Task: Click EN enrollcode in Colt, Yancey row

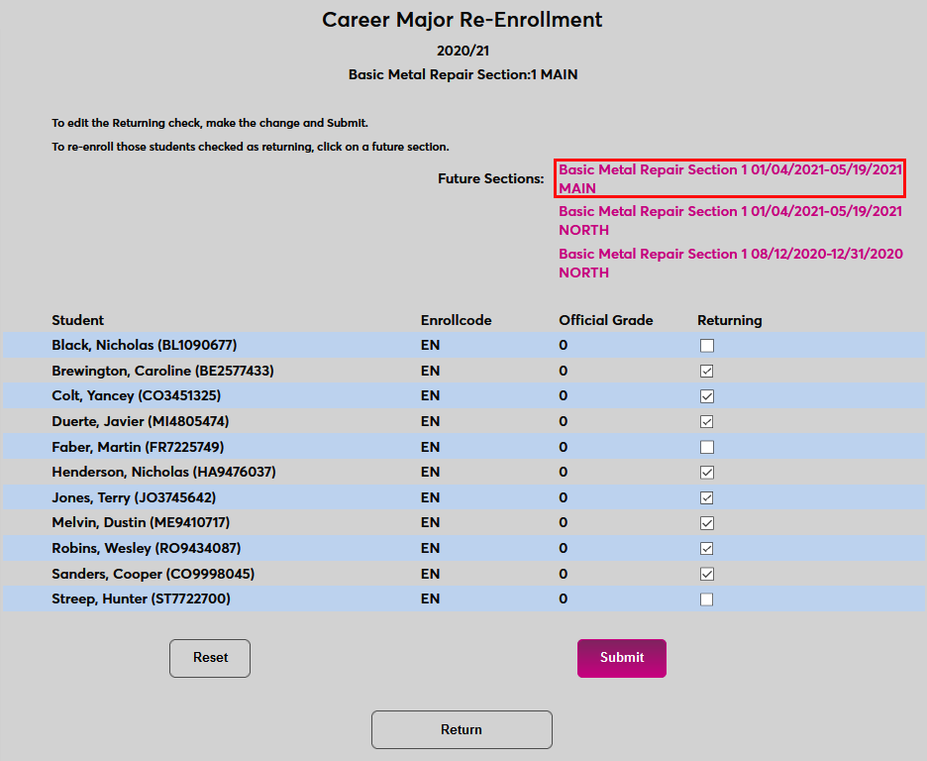Action: pyautogui.click(x=431, y=395)
